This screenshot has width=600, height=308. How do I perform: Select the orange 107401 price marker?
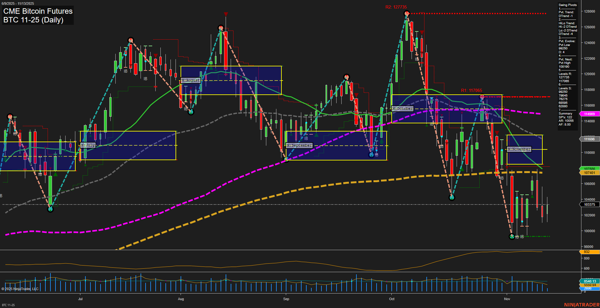589,173
